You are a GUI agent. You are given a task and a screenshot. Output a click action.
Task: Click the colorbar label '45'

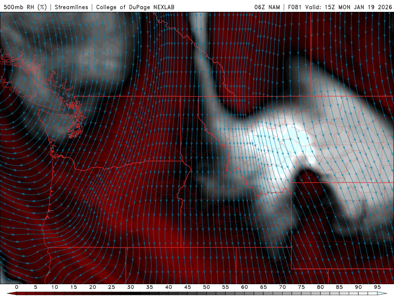[x=188, y=287]
